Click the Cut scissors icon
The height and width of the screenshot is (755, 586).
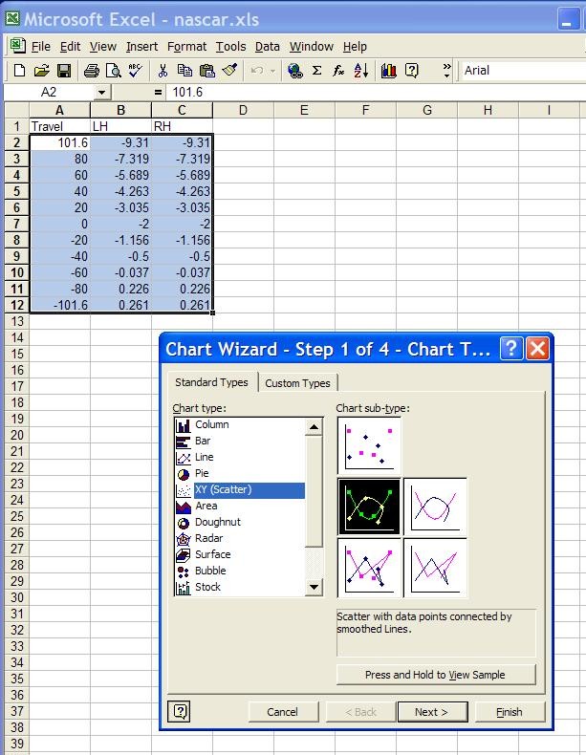click(163, 71)
